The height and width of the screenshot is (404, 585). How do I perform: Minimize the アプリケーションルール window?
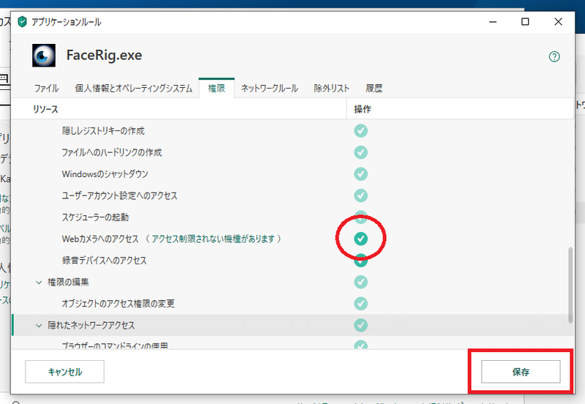(493, 22)
